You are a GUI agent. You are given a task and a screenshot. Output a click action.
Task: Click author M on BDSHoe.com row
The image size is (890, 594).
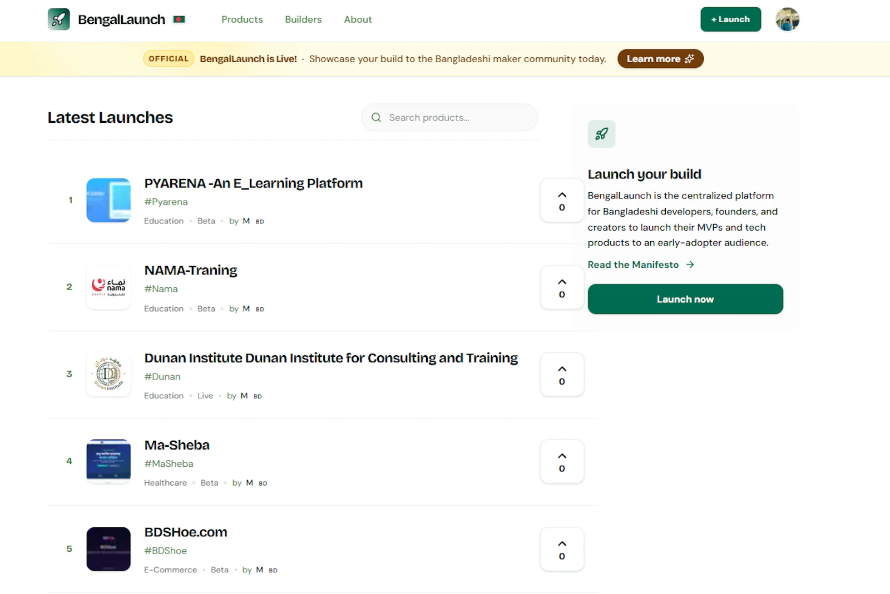coord(259,570)
